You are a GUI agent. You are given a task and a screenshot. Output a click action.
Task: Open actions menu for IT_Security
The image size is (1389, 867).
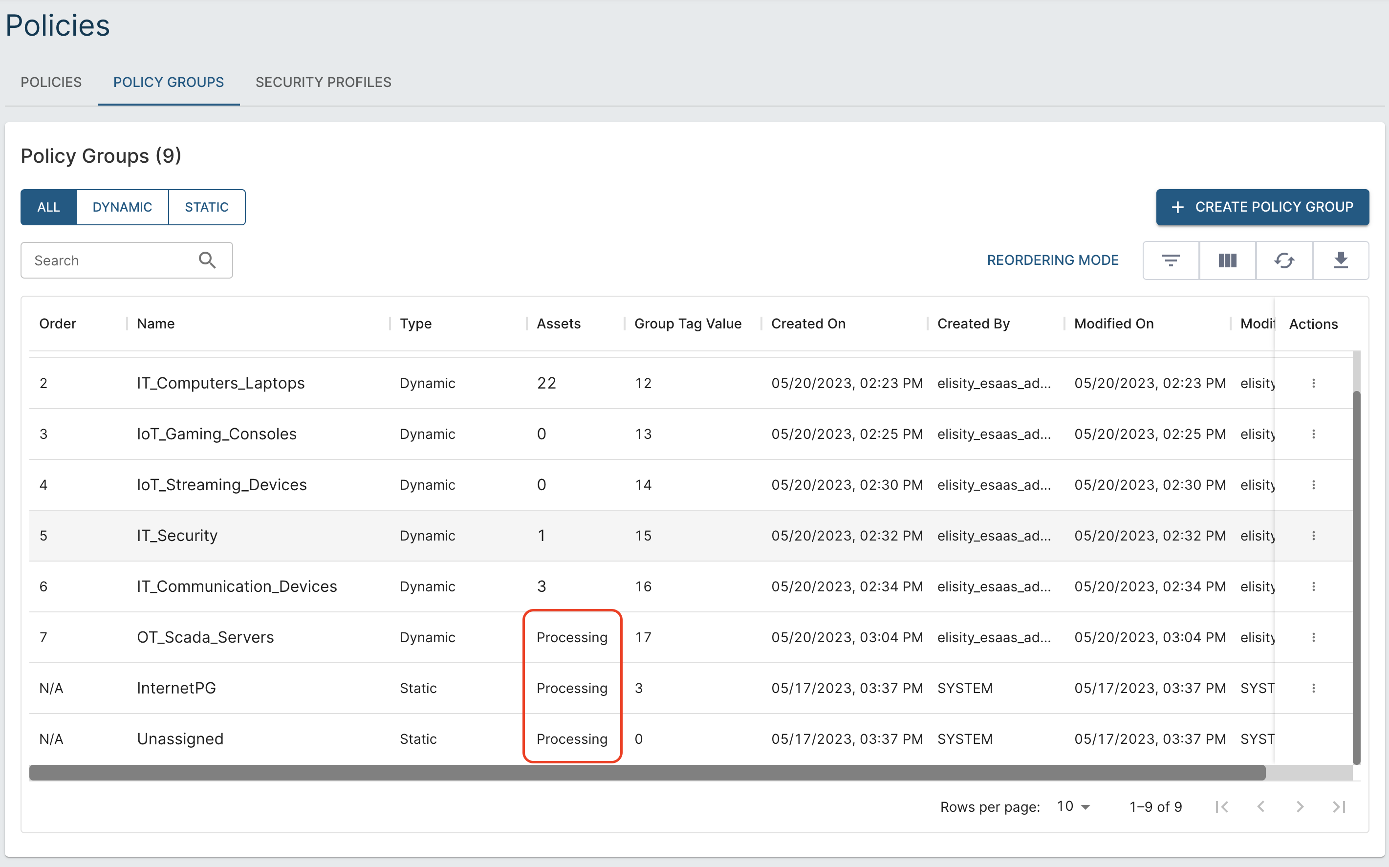pos(1313,536)
